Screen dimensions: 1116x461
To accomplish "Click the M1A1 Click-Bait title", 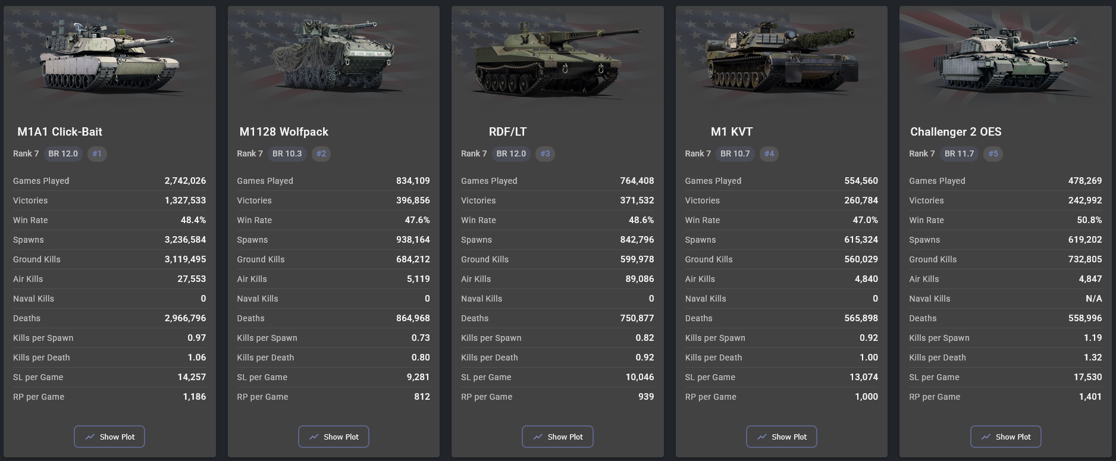I will 59,132.
